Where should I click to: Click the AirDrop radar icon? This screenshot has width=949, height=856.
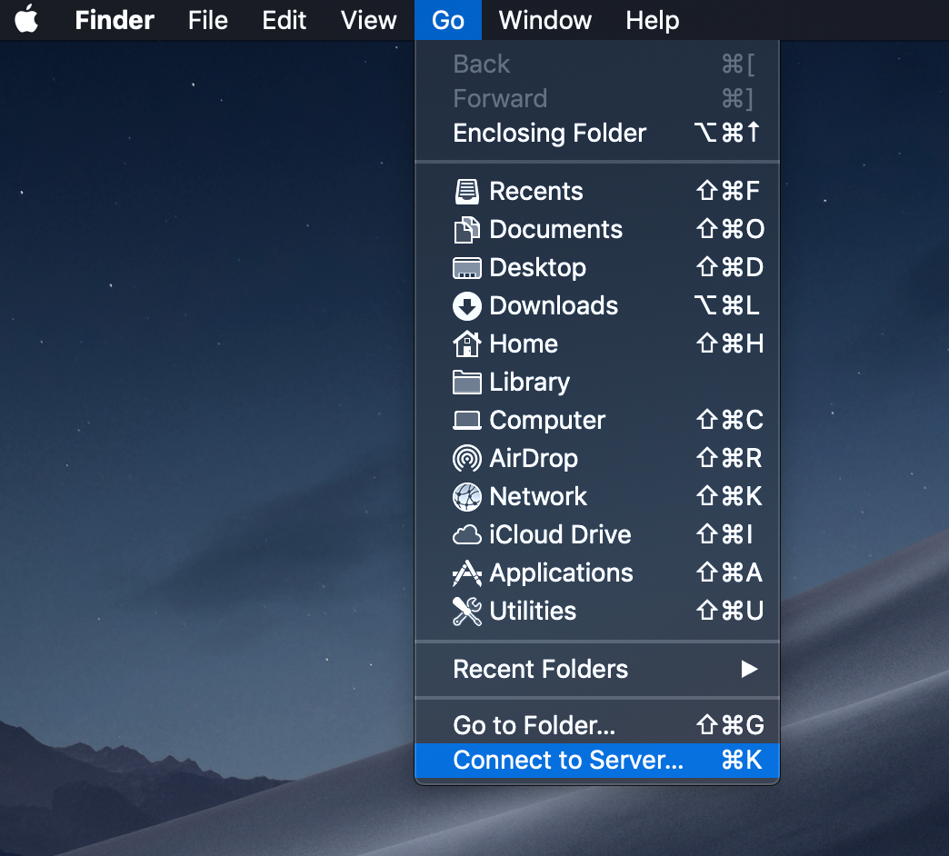[x=467, y=458]
